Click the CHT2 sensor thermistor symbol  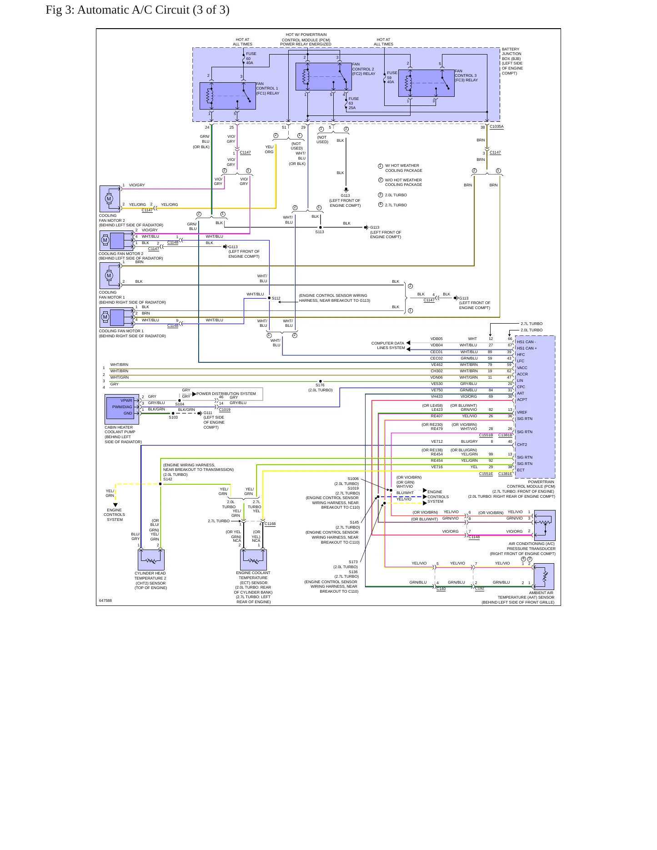pos(151,560)
